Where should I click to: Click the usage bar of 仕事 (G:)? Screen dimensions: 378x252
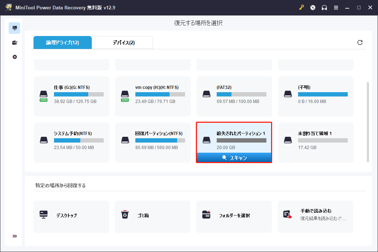pos(79,94)
